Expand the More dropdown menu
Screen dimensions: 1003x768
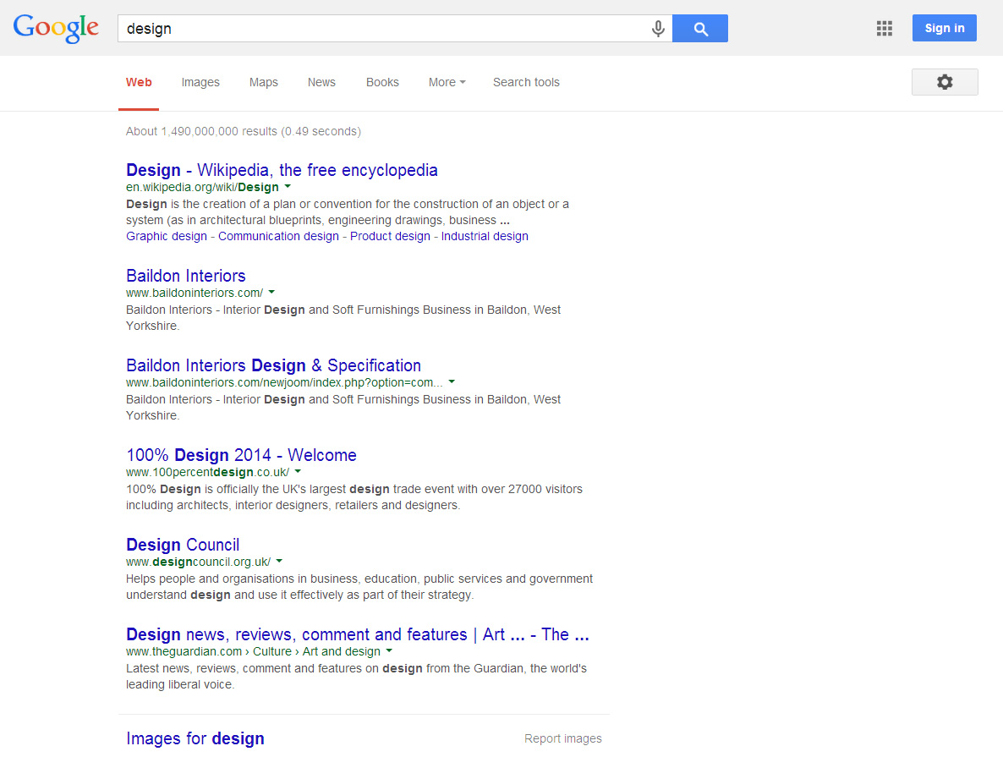point(447,82)
